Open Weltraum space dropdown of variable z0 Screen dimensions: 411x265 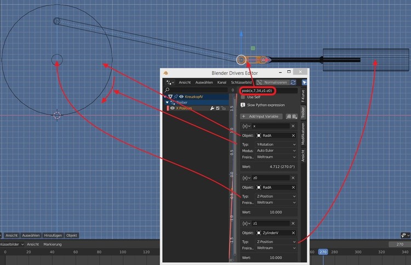(276, 202)
